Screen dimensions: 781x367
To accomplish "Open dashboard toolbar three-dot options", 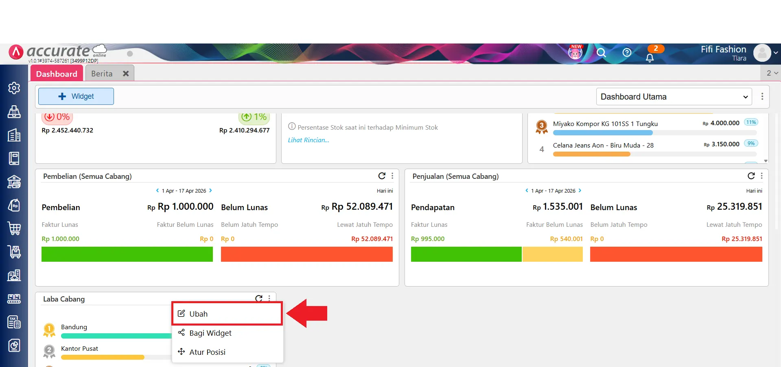I will 762,96.
